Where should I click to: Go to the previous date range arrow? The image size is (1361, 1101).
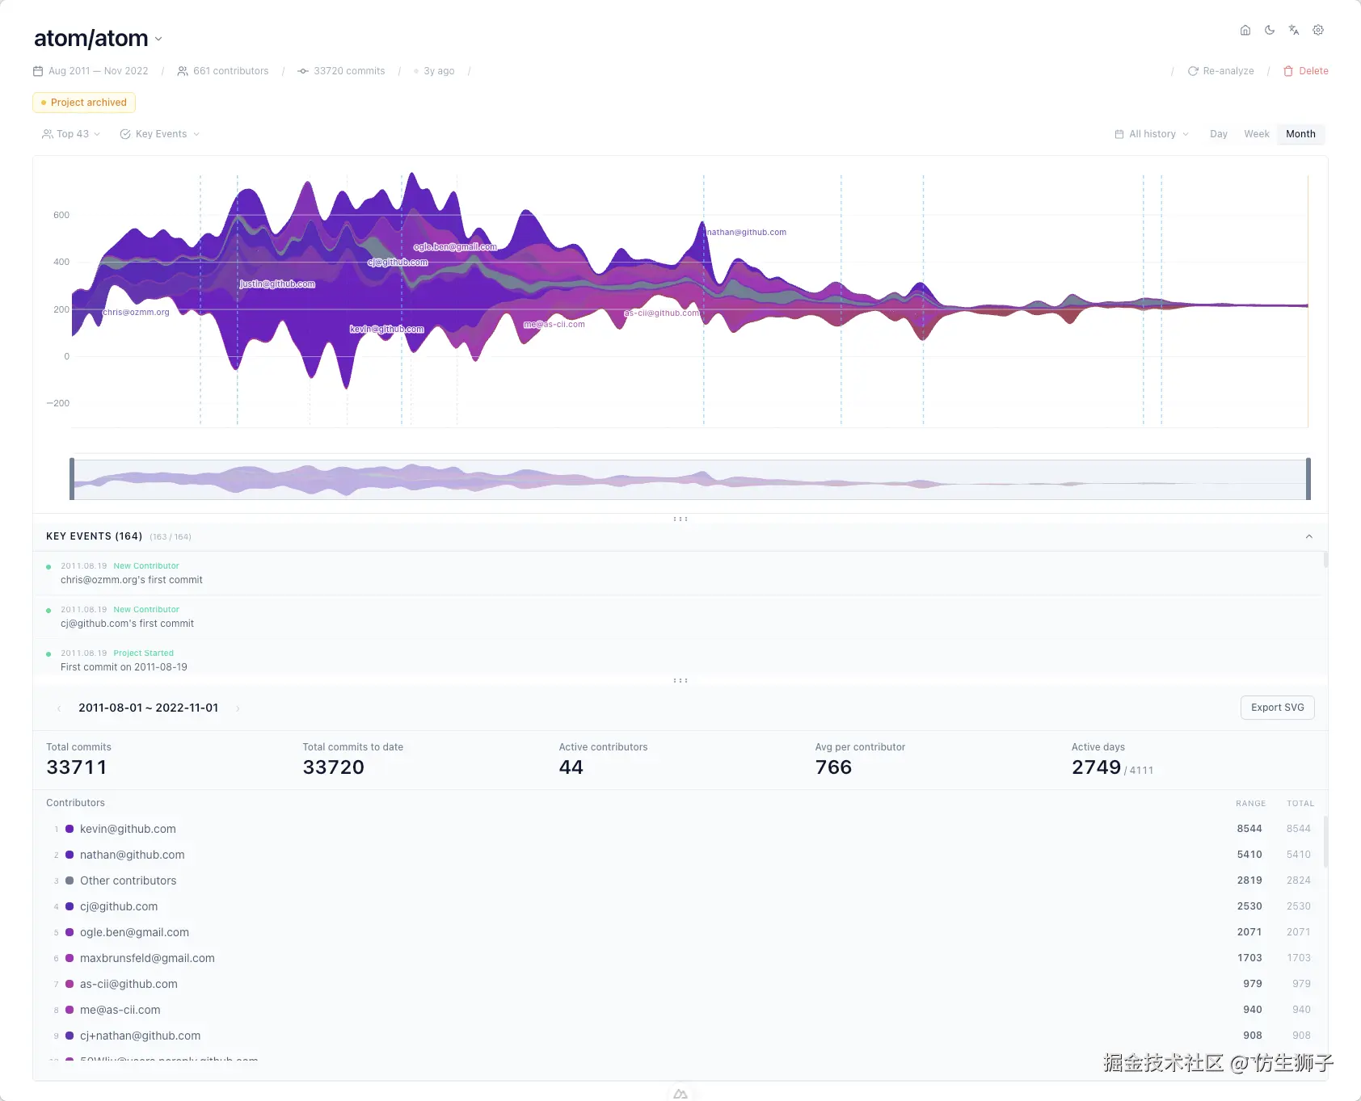[x=59, y=708]
